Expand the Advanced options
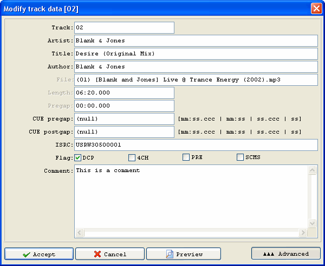Screen dimensions: 325x266 pos(285,254)
